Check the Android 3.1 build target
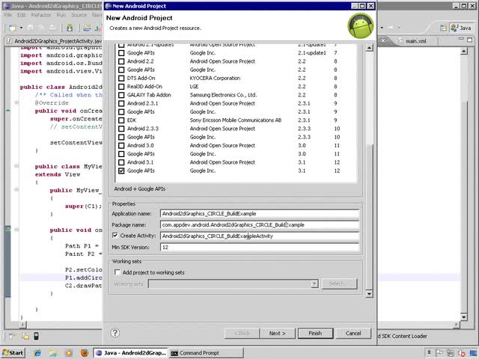The height and width of the screenshot is (359, 479). (x=122, y=162)
